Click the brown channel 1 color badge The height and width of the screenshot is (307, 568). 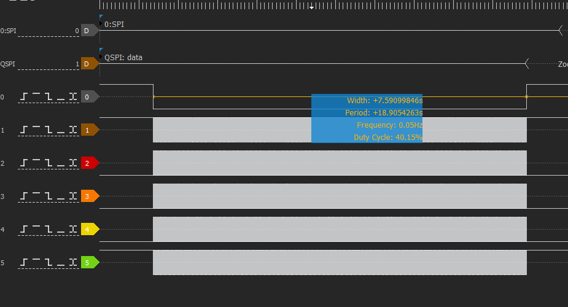(90, 130)
